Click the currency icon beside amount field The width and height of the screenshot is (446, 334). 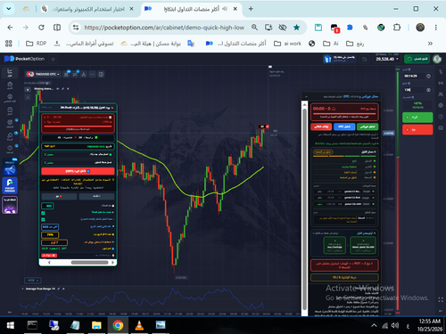[x=428, y=90]
